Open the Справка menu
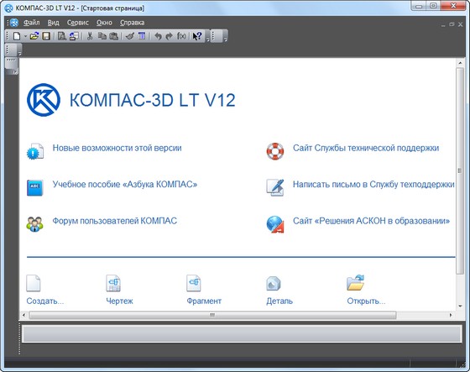 pyautogui.click(x=133, y=23)
